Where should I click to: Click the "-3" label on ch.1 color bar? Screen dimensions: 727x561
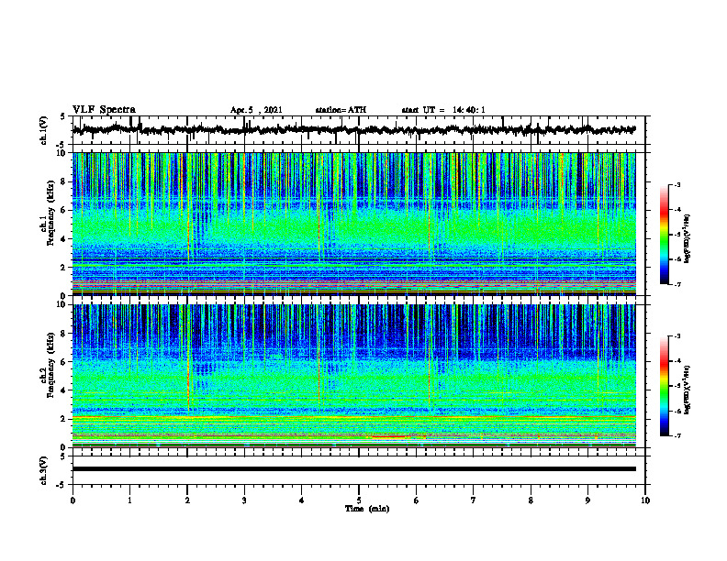[677, 184]
